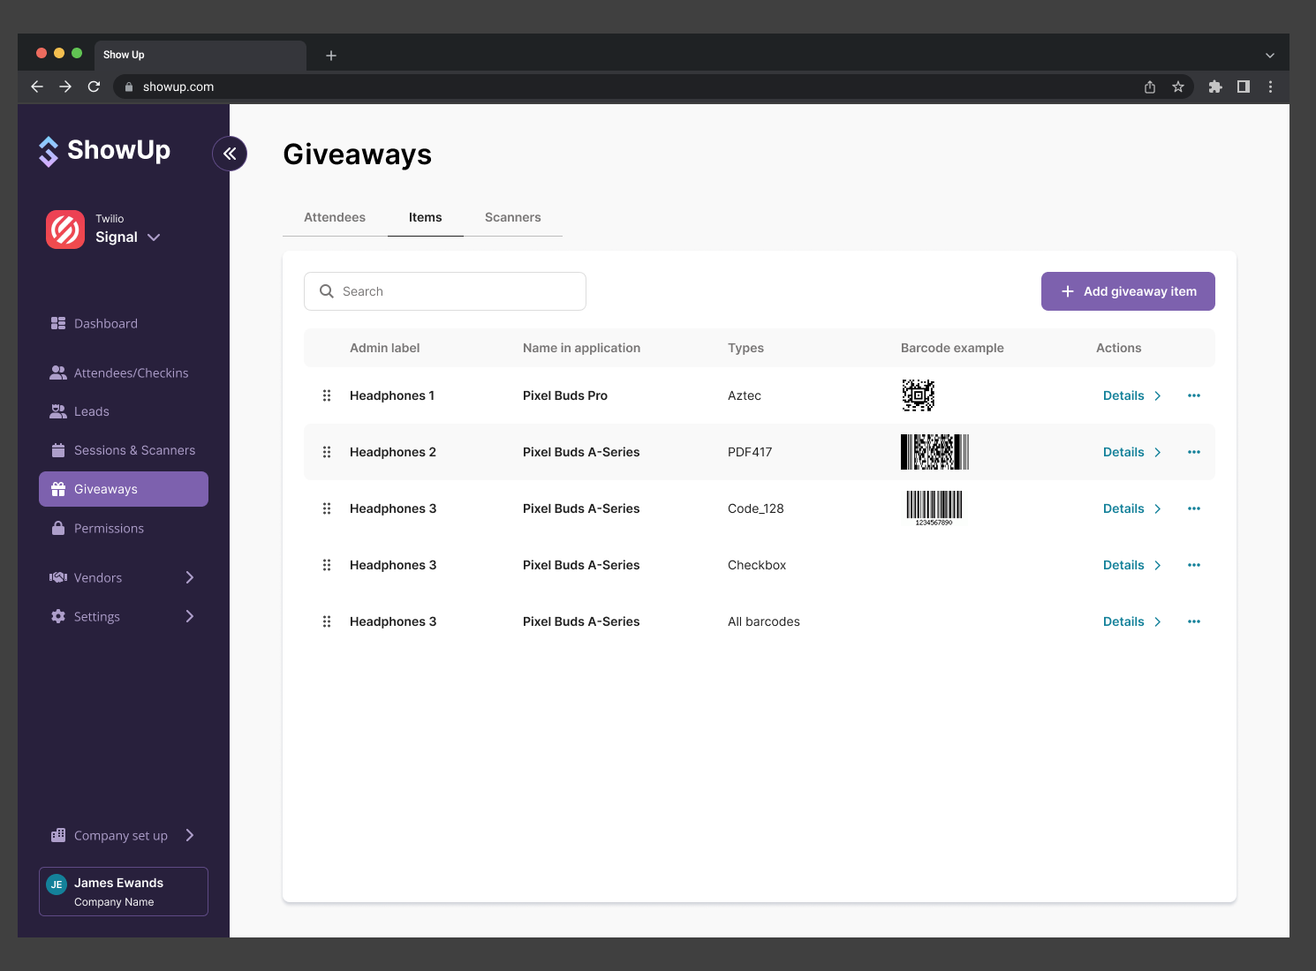1316x971 pixels.
Task: Go back in browser history
Action: (x=37, y=87)
